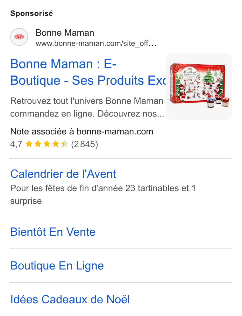Open the advent calendar product thumbnail
This screenshot has width=242, height=316.
(199, 87)
